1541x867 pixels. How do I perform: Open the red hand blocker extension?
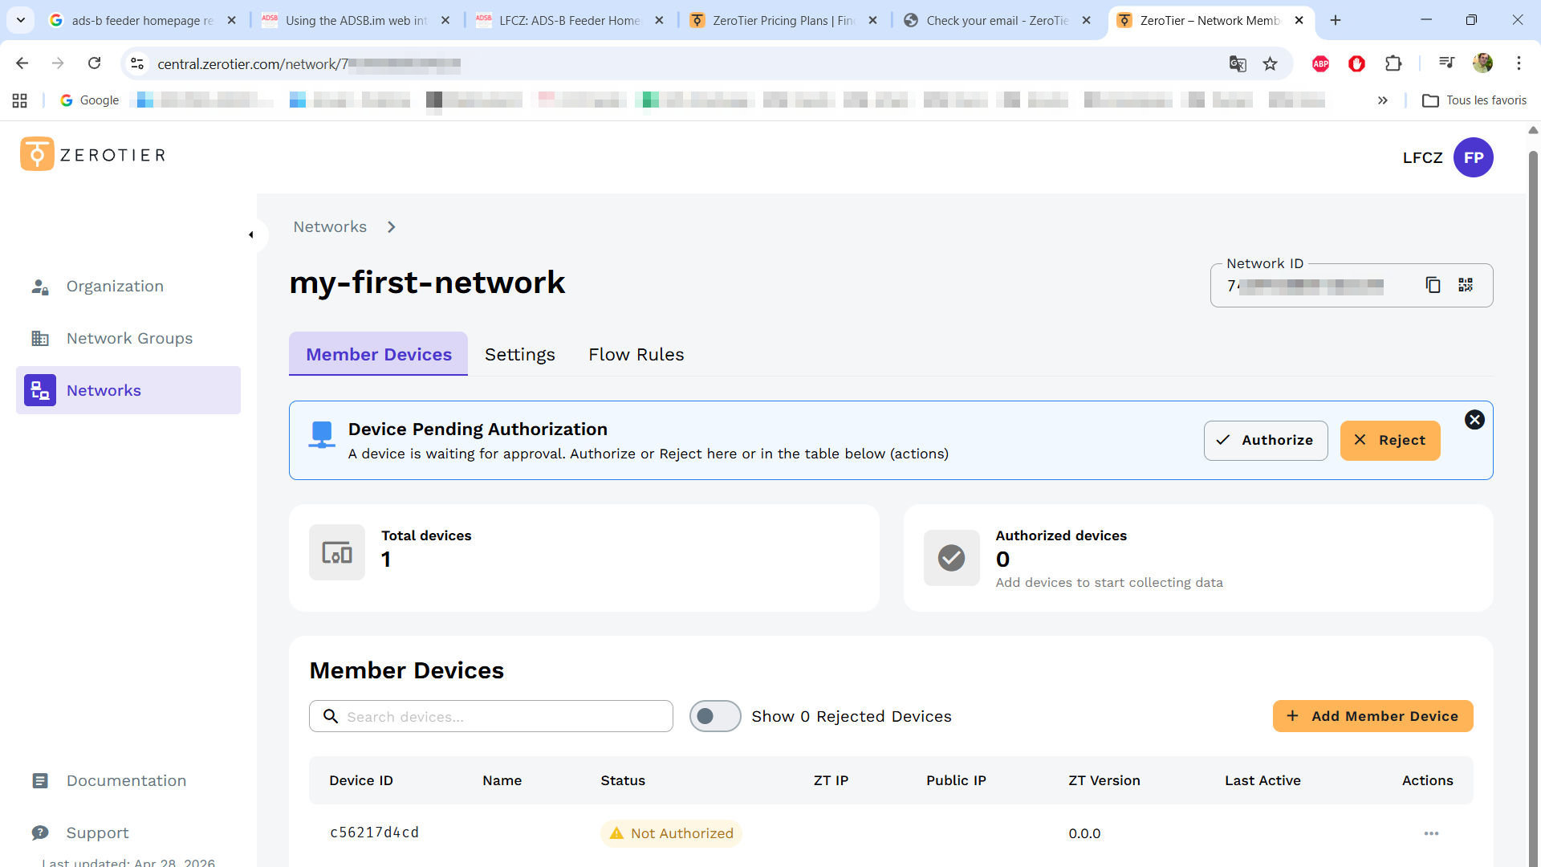click(1356, 63)
